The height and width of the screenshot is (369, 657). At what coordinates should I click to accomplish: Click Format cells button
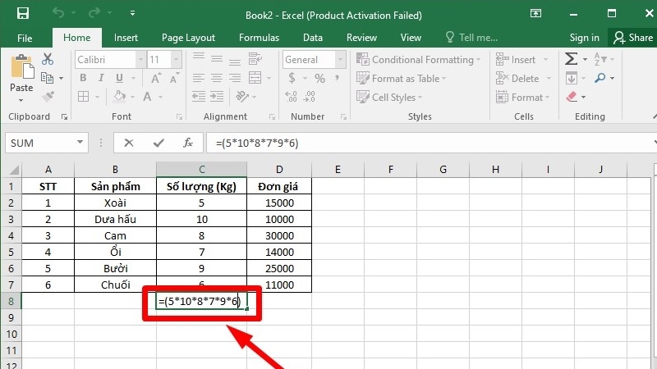pos(522,97)
